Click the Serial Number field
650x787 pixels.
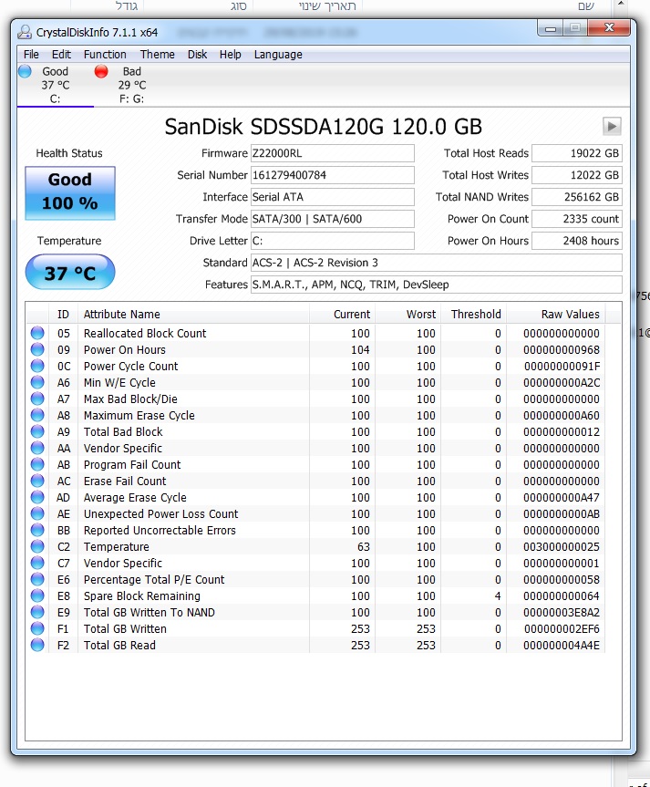[x=332, y=175]
